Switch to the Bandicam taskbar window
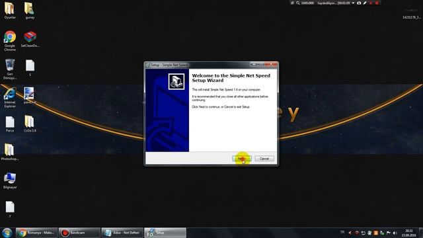The width and height of the screenshot is (423, 238). [x=79, y=233]
